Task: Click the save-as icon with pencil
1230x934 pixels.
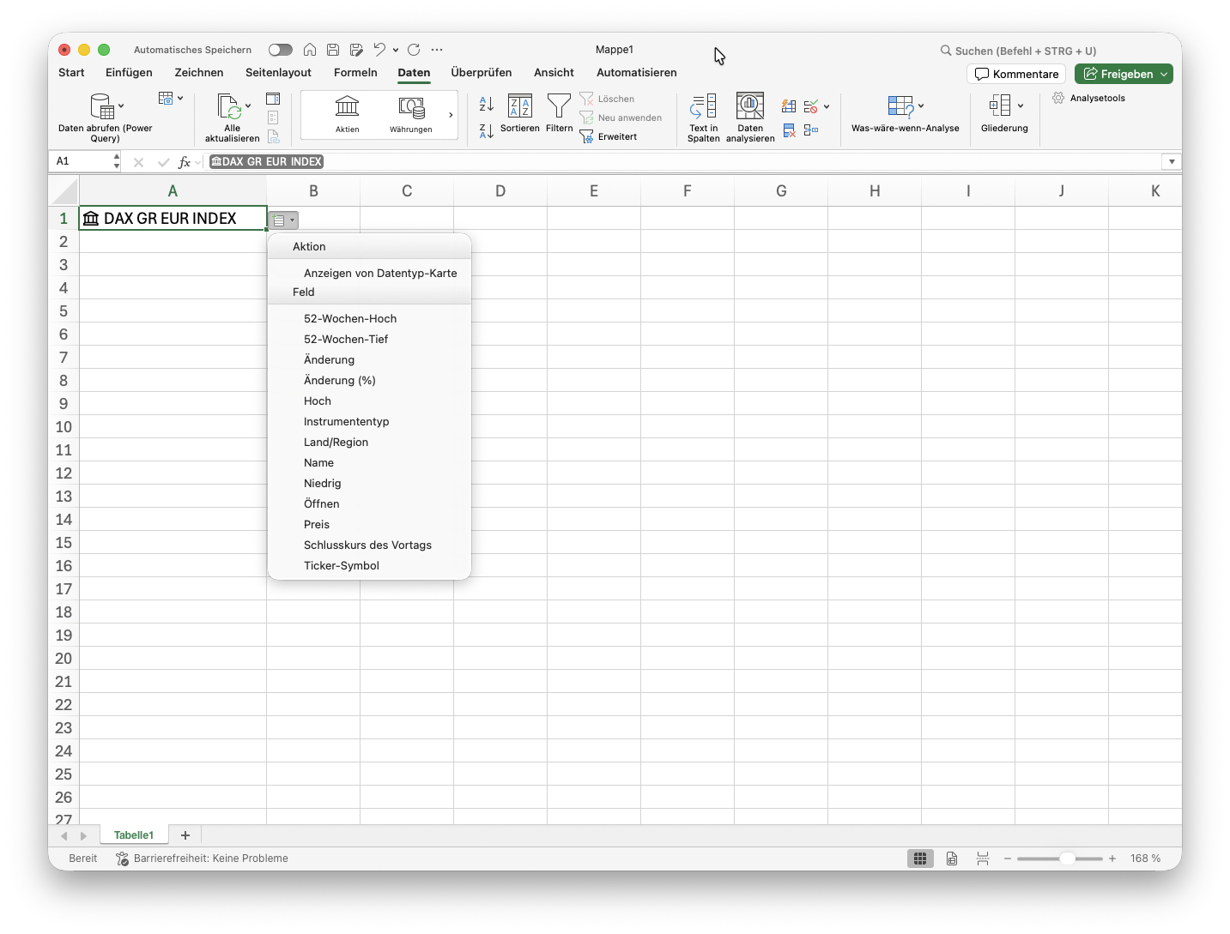Action: click(356, 50)
